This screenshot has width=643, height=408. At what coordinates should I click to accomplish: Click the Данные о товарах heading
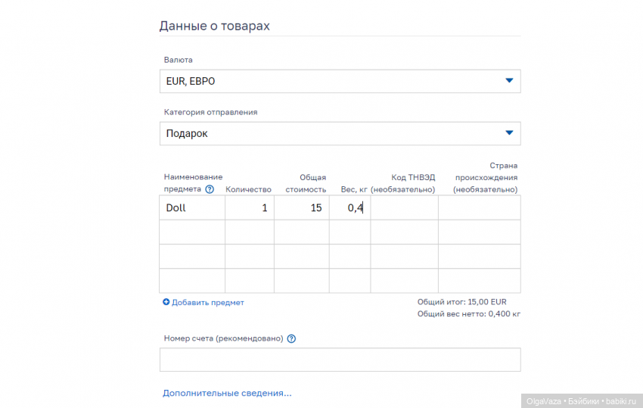click(x=215, y=26)
